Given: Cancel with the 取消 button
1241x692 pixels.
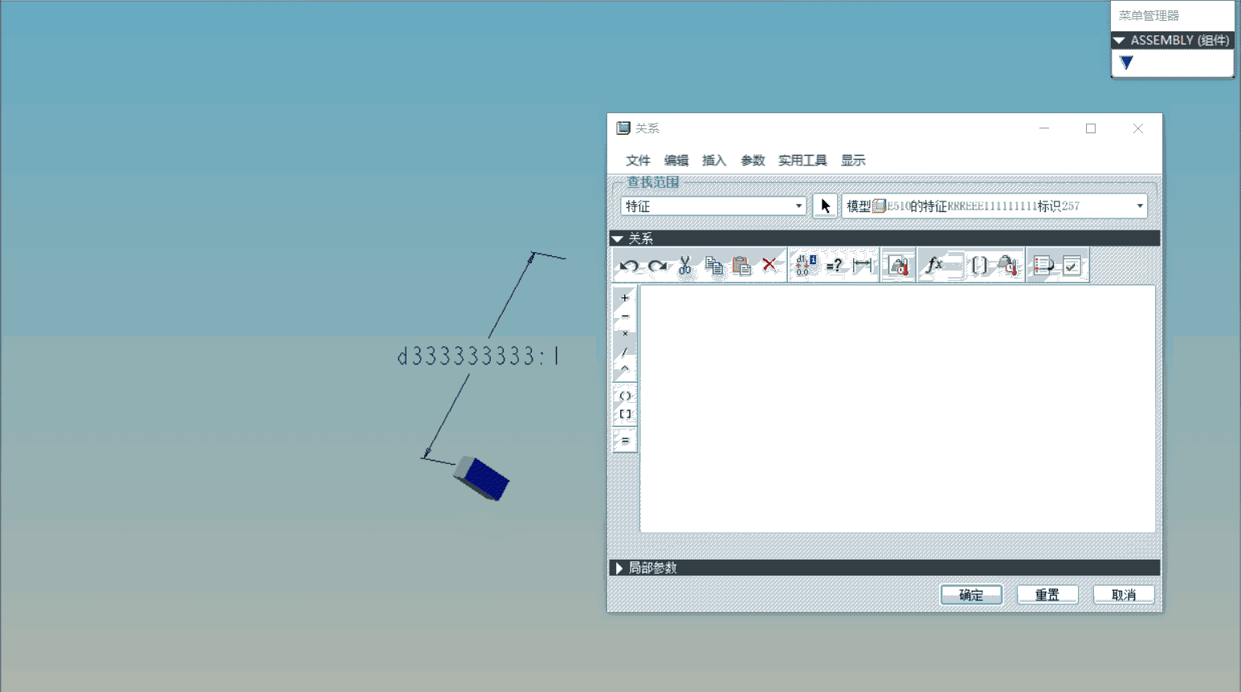Looking at the screenshot, I should pyautogui.click(x=1124, y=595).
